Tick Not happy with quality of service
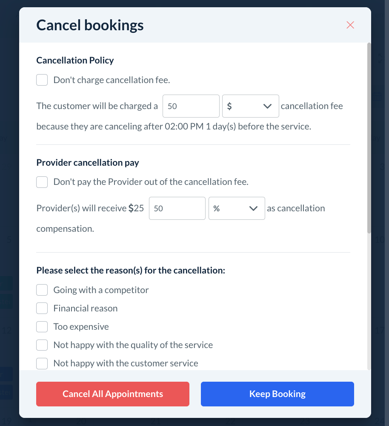 click(42, 345)
